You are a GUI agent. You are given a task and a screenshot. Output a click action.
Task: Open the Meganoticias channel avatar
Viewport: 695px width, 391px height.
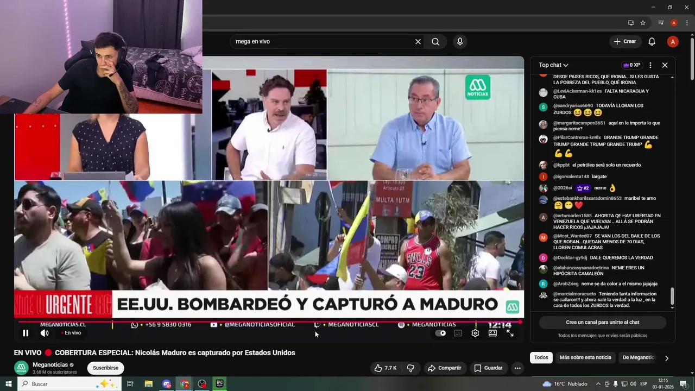coord(21,368)
